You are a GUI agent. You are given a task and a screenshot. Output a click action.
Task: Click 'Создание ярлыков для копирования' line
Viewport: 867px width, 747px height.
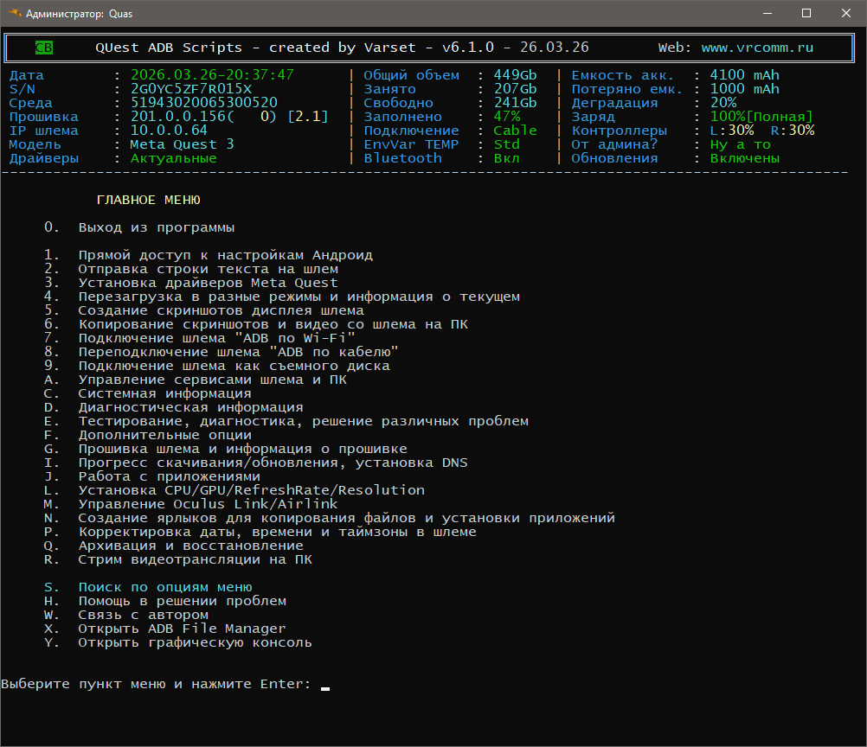[347, 518]
